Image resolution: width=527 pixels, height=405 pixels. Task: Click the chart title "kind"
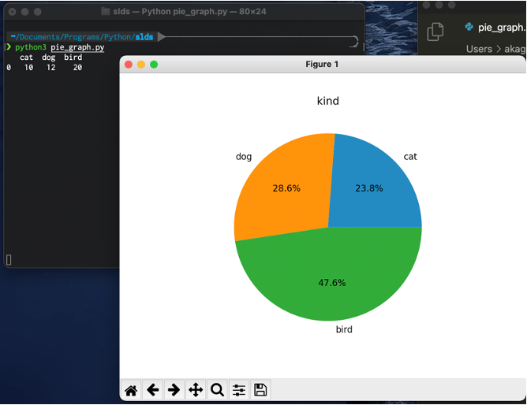click(327, 101)
